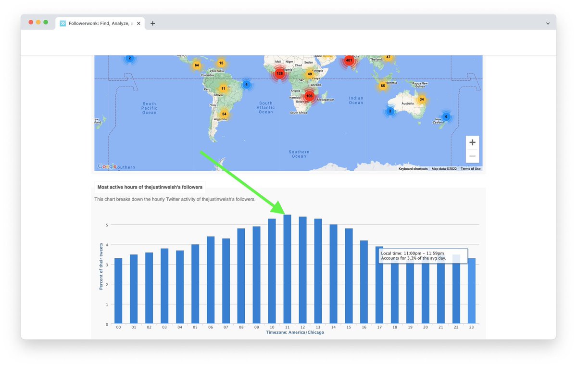Select the hour 04 bar
This screenshot has height=367, width=577.
(180, 287)
